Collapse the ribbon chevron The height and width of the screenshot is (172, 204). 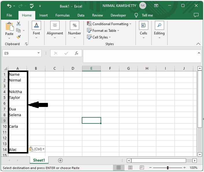pyautogui.click(x=198, y=44)
